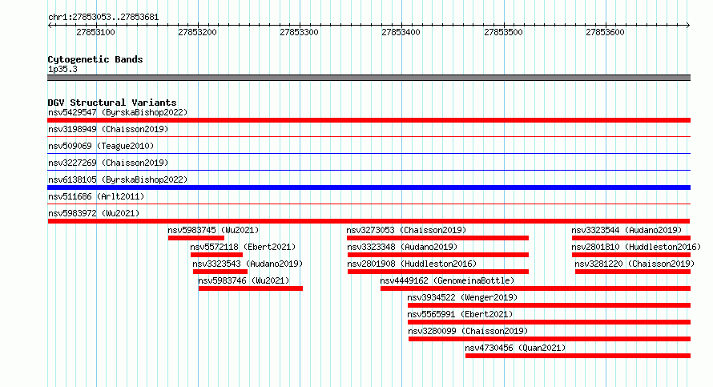713x387 pixels.
Task: Click the gray 1p35.3 cytogenetic band bar
Action: [x=369, y=78]
